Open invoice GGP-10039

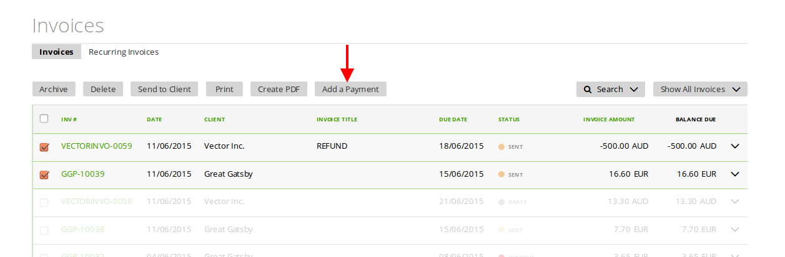(x=83, y=174)
